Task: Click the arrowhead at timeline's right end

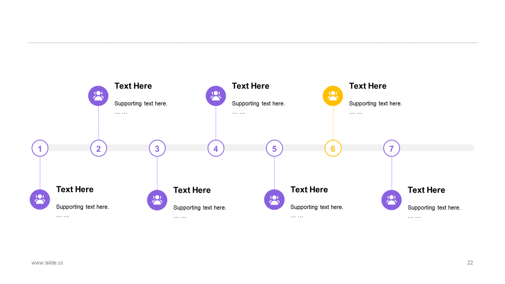Action: 472,148
